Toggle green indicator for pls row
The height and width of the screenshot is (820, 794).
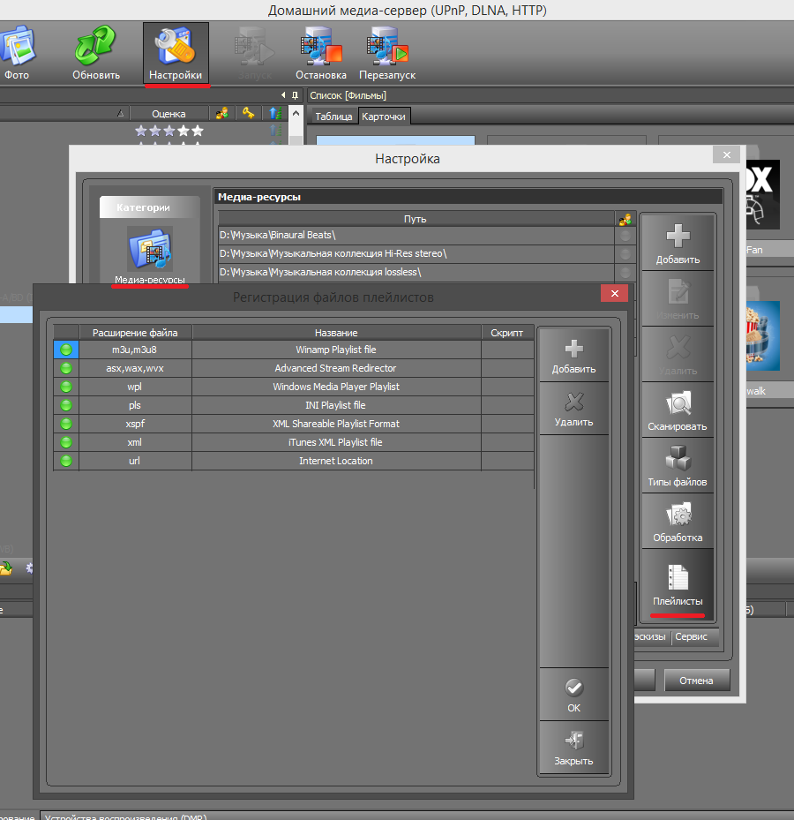[66, 405]
